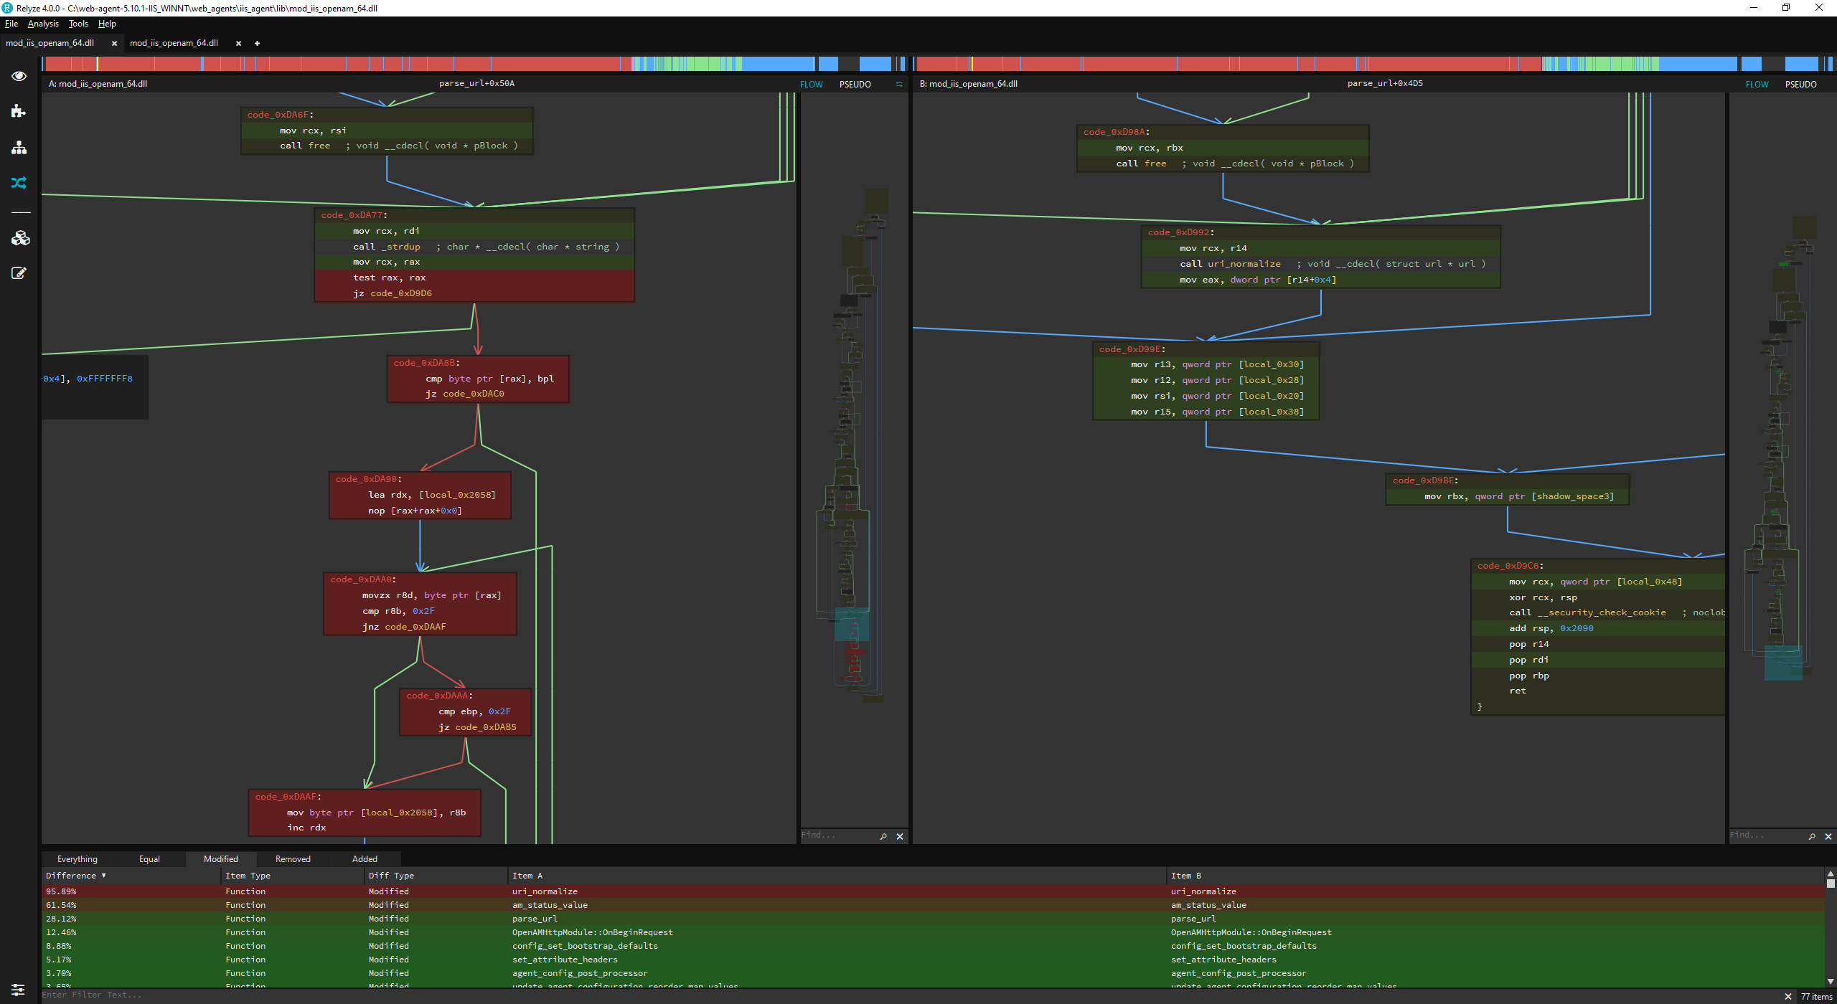
Task: Open the Tools menu
Action: coord(78,24)
